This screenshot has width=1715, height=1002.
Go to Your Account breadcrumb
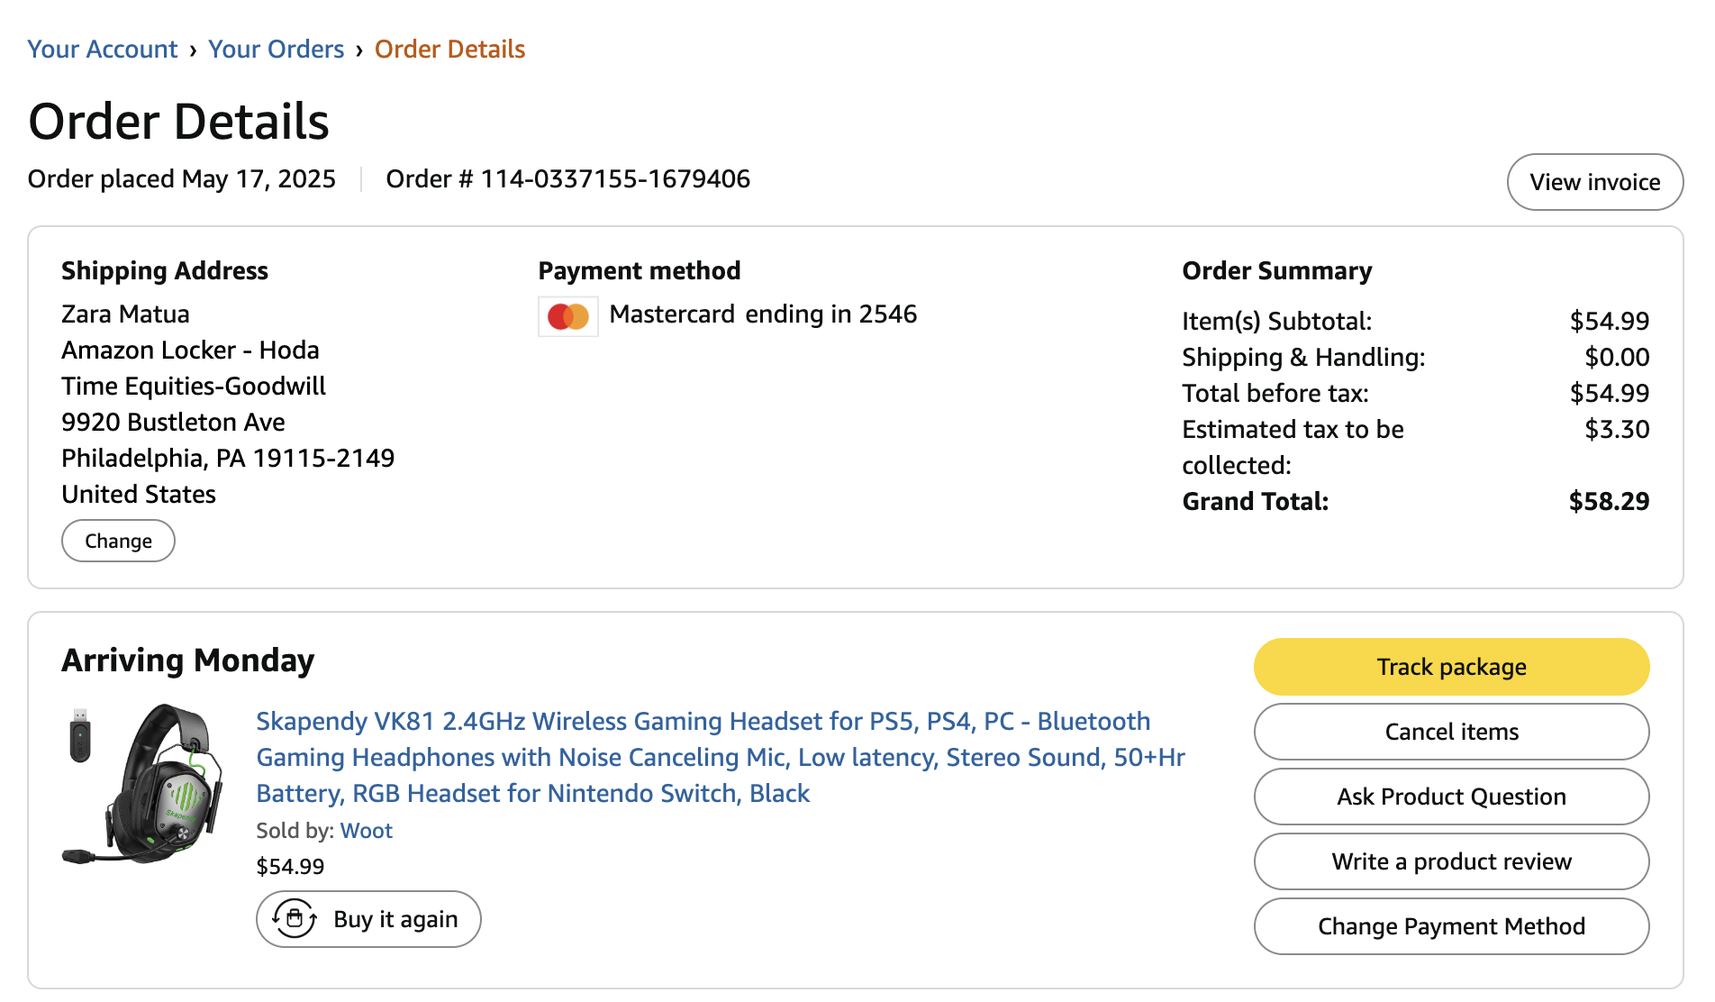[103, 49]
